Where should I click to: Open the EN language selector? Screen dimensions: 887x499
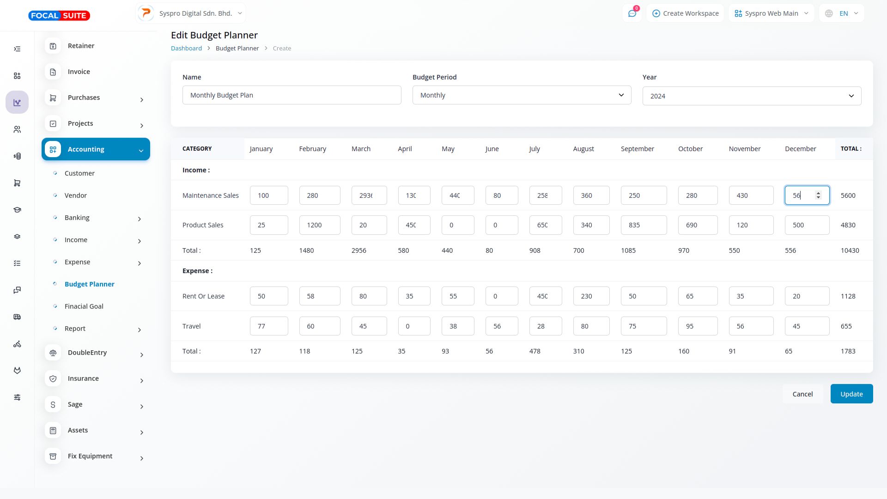[842, 13]
